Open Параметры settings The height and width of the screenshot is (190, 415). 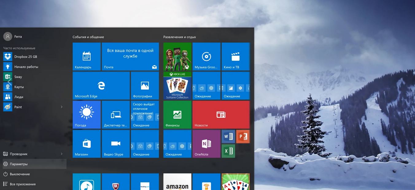pyautogui.click(x=34, y=164)
